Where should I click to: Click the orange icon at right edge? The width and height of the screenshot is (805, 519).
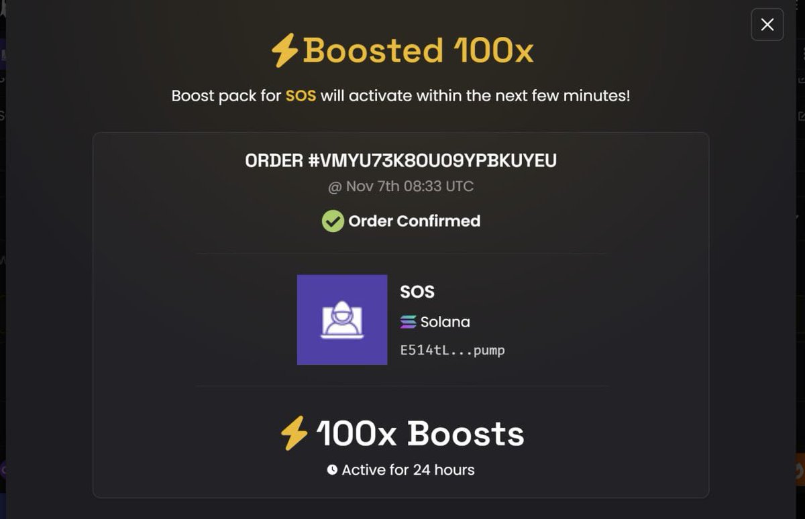[800, 469]
